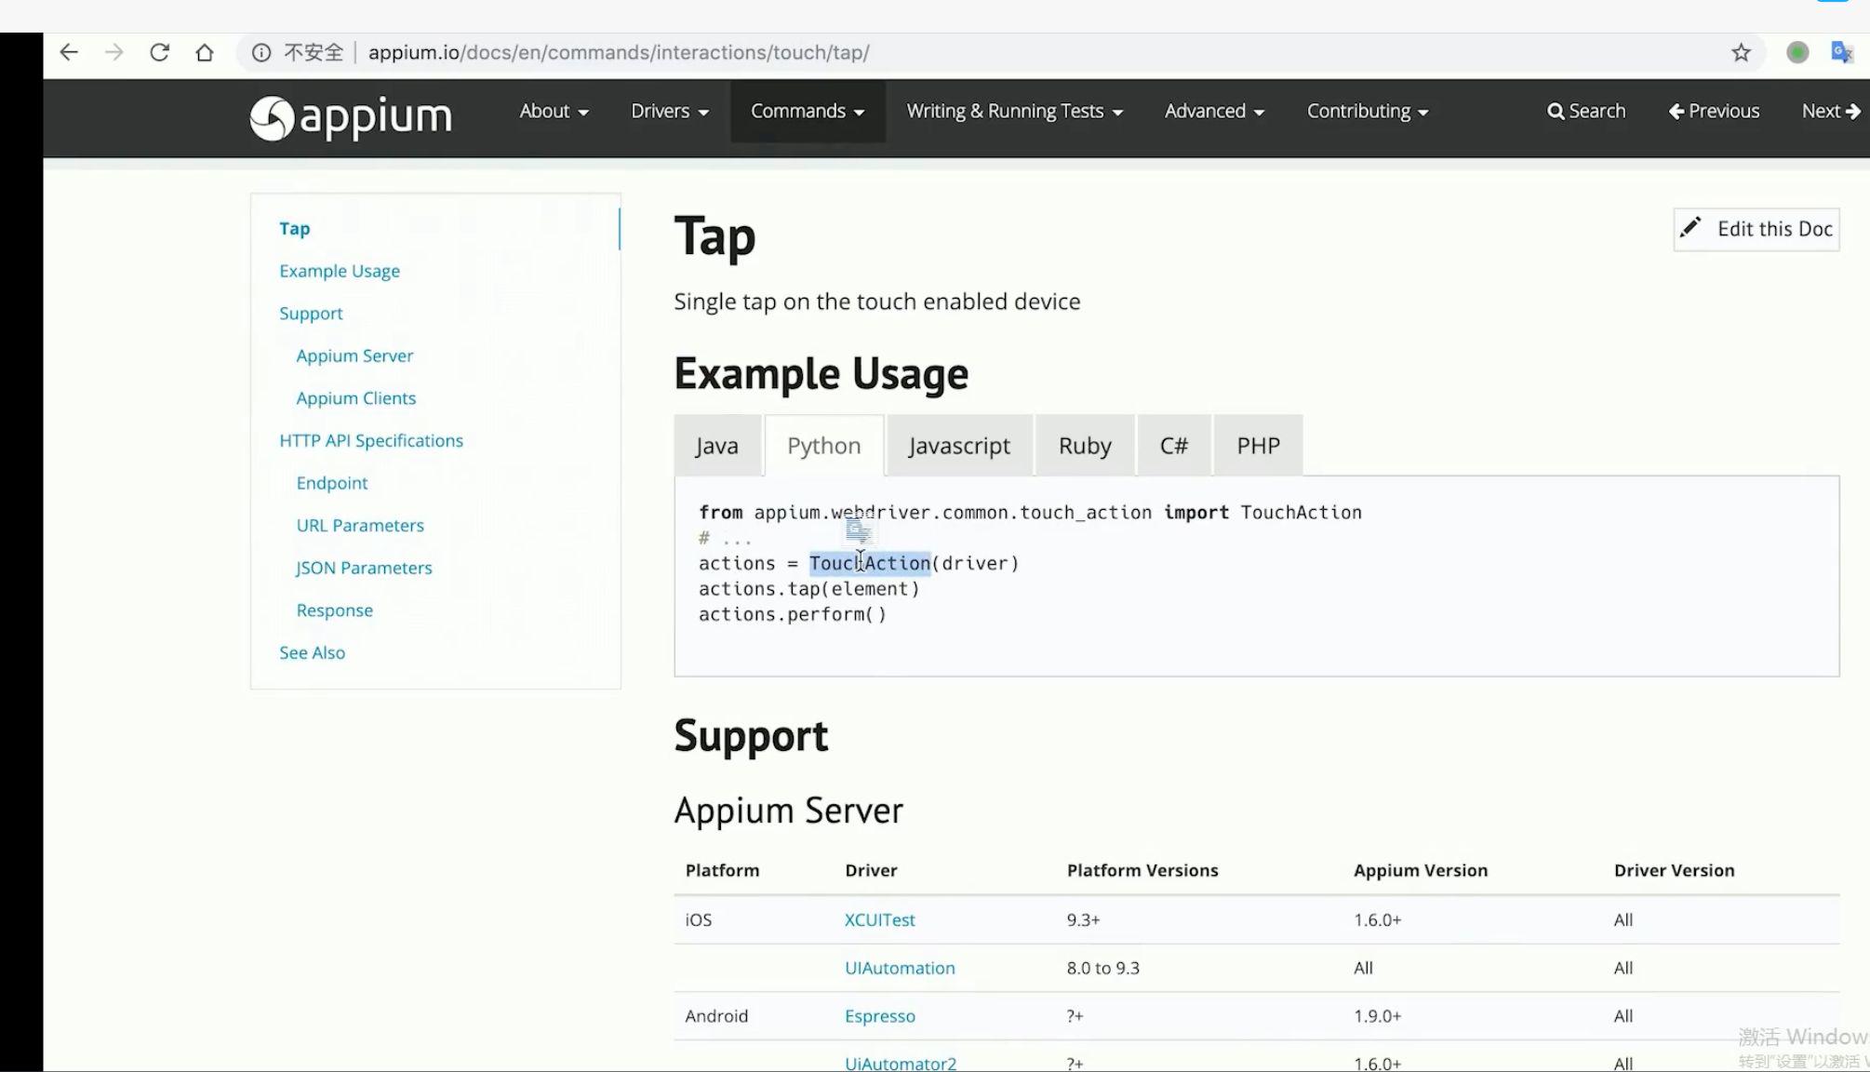This screenshot has width=1870, height=1072.
Task: Open the UIAutomation driver link
Action: point(900,968)
